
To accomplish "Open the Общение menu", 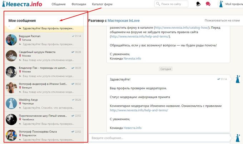I will (59, 4).
